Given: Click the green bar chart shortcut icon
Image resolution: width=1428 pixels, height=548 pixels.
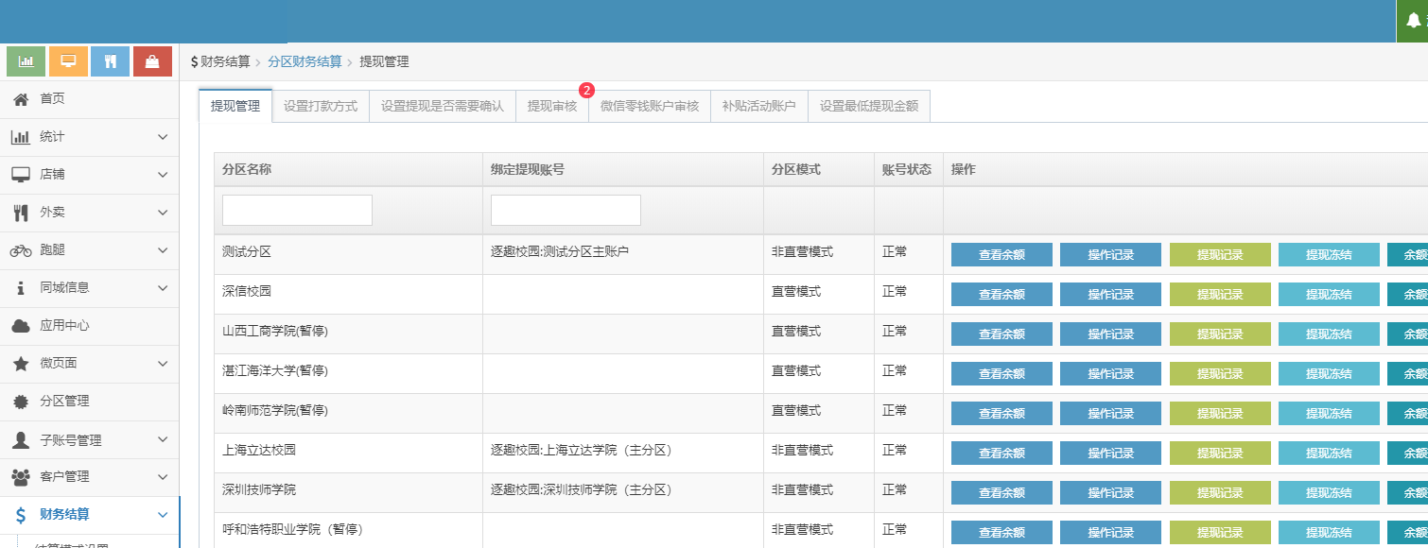Looking at the screenshot, I should (26, 61).
